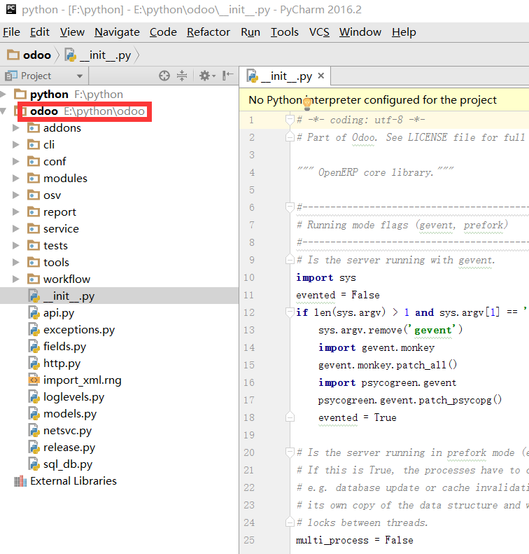Open the View menu
The image size is (529, 554).
point(72,32)
